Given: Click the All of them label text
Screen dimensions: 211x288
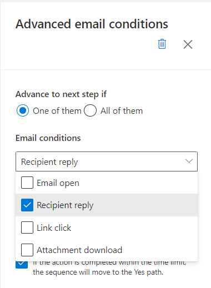Looking at the screenshot, I should [122, 111].
